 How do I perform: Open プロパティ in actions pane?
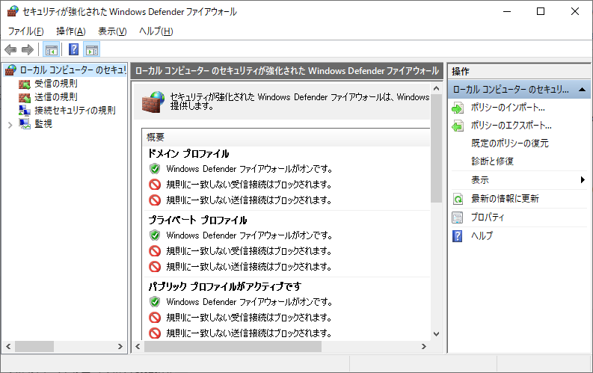pyautogui.click(x=488, y=218)
